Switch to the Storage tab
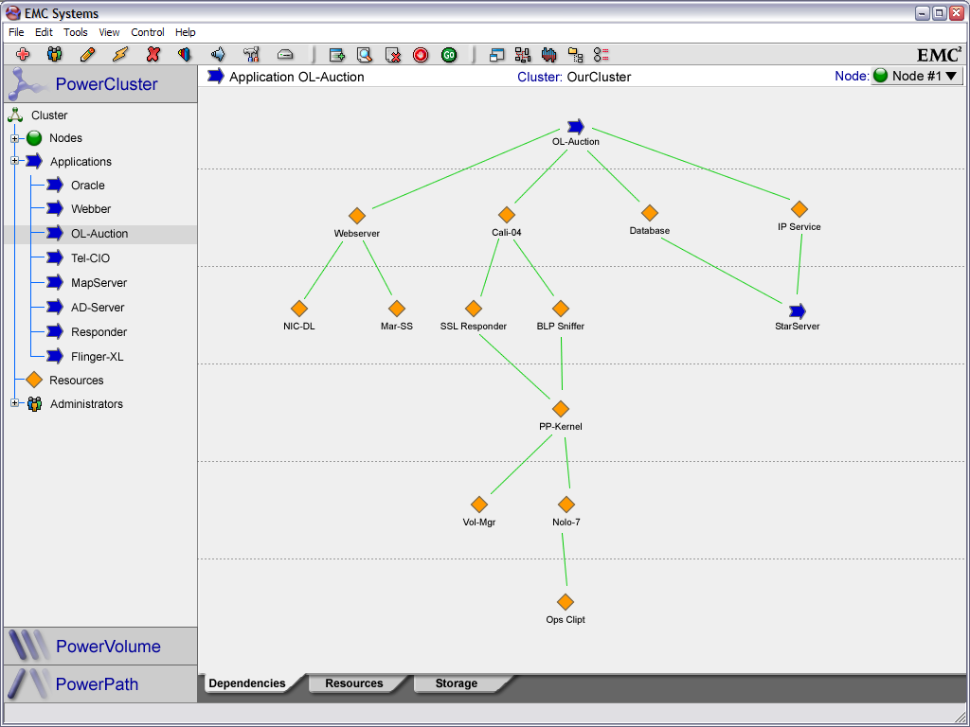970x727 pixels. pyautogui.click(x=456, y=683)
